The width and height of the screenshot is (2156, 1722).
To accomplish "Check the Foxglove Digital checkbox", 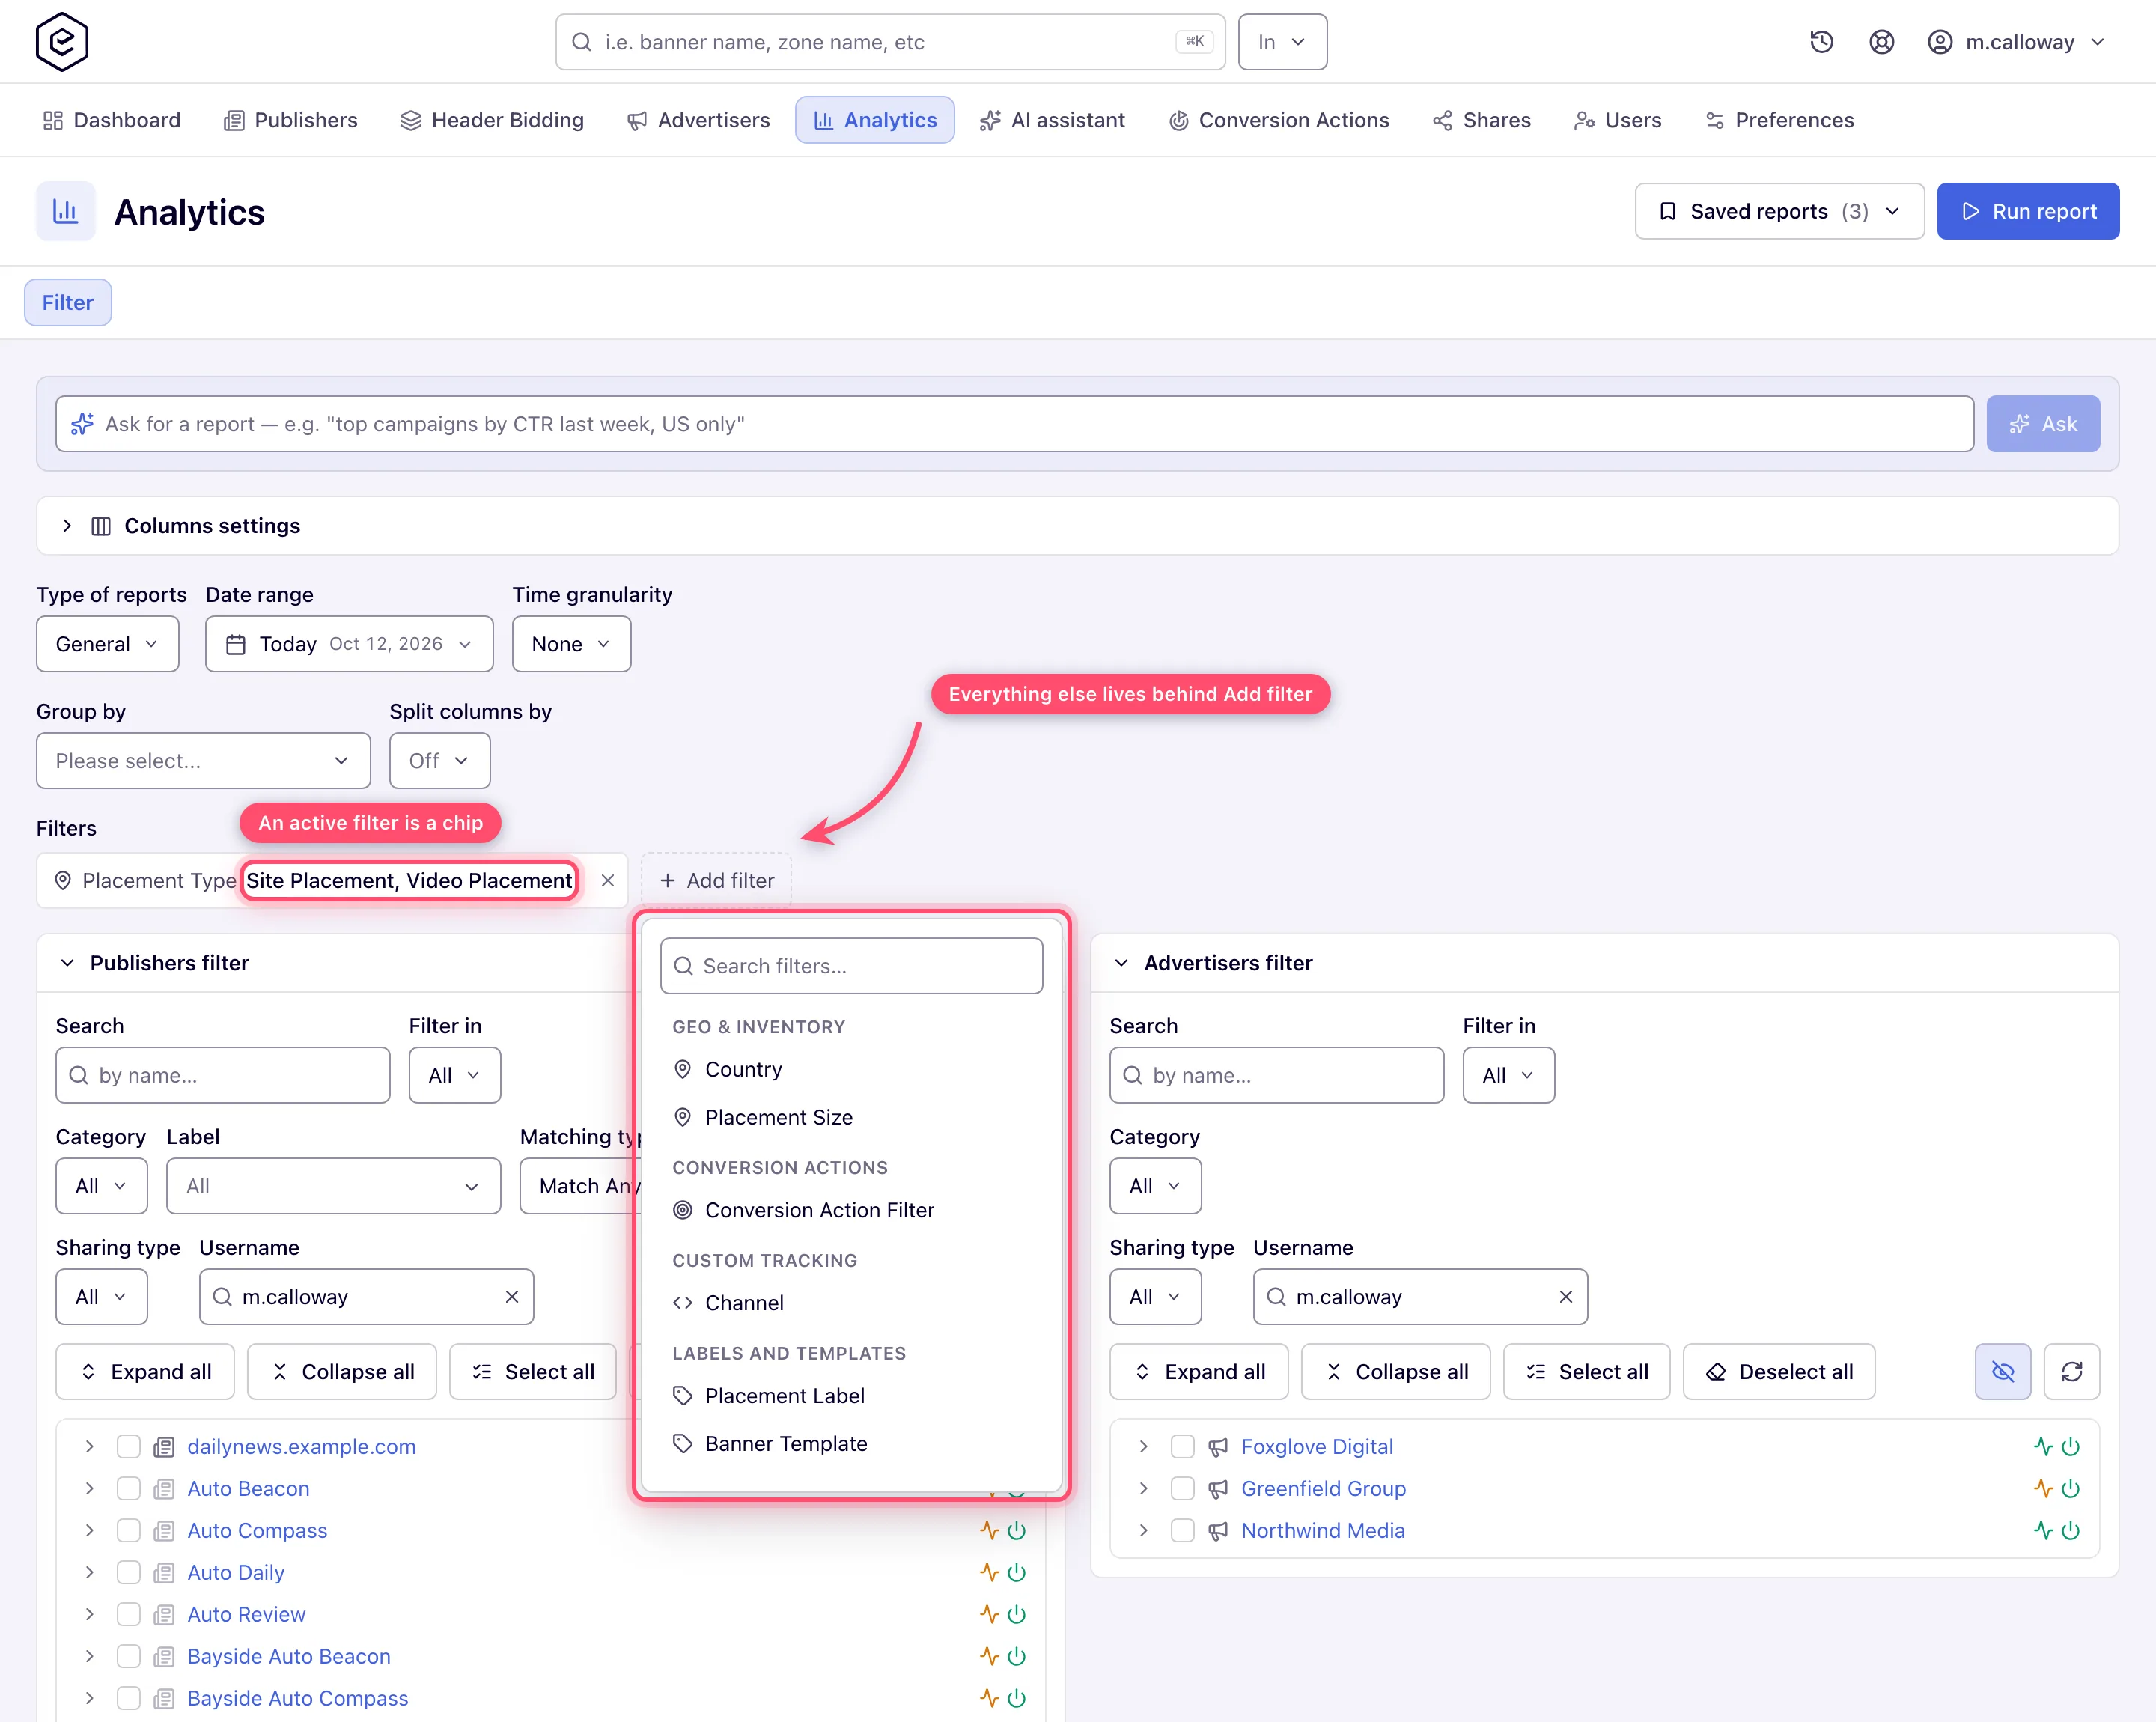I will pyautogui.click(x=1182, y=1447).
